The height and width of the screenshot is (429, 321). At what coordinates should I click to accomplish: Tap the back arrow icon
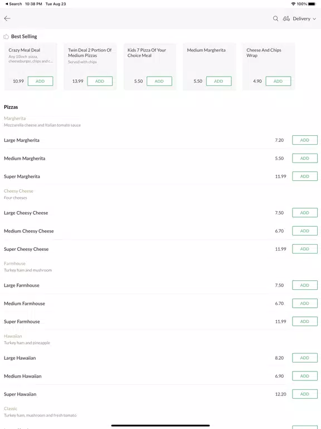7,18
